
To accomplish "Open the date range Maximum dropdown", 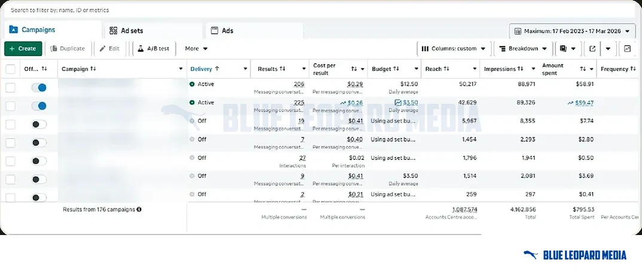I will (572, 31).
